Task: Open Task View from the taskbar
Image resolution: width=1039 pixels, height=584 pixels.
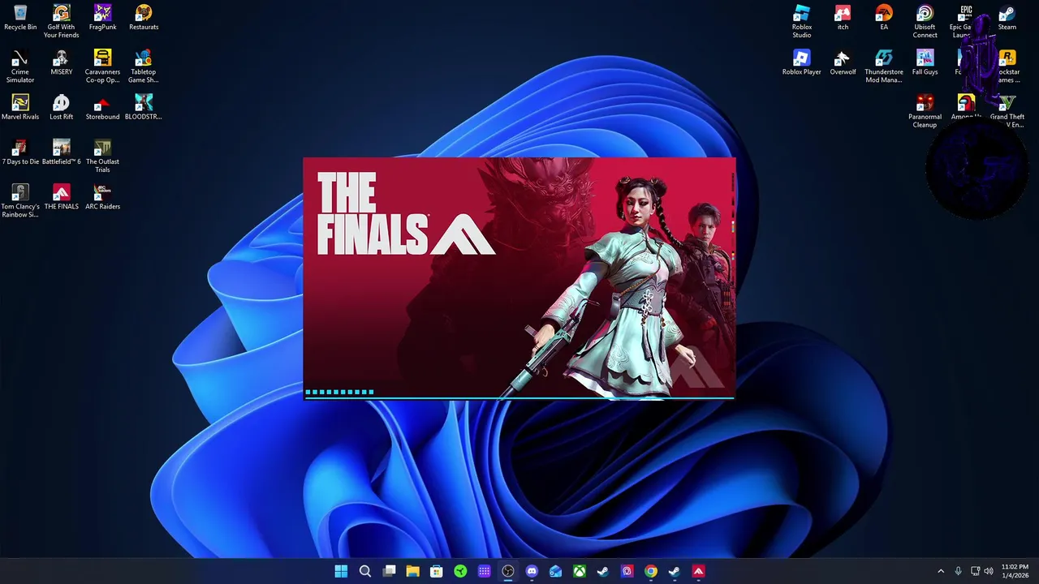Action: (389, 571)
